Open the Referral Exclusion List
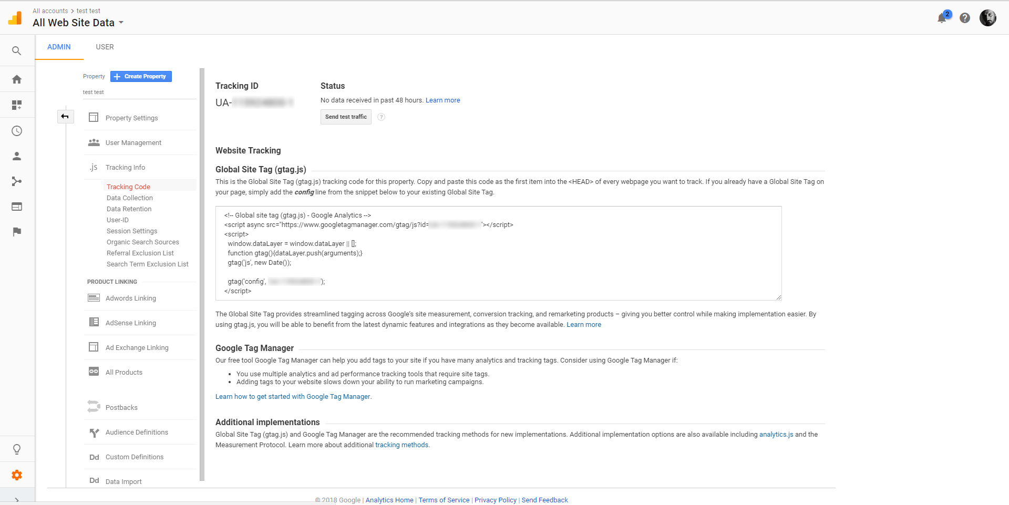This screenshot has width=1009, height=505. [x=140, y=253]
